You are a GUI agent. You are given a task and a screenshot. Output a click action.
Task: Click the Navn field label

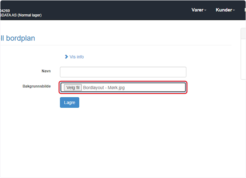tap(46, 71)
